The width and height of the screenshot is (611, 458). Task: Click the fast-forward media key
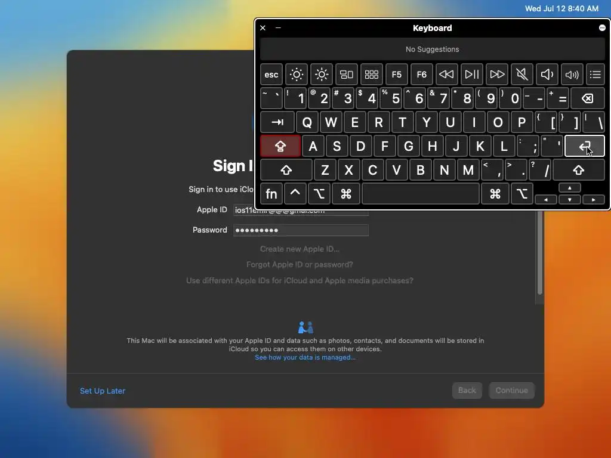(x=497, y=75)
